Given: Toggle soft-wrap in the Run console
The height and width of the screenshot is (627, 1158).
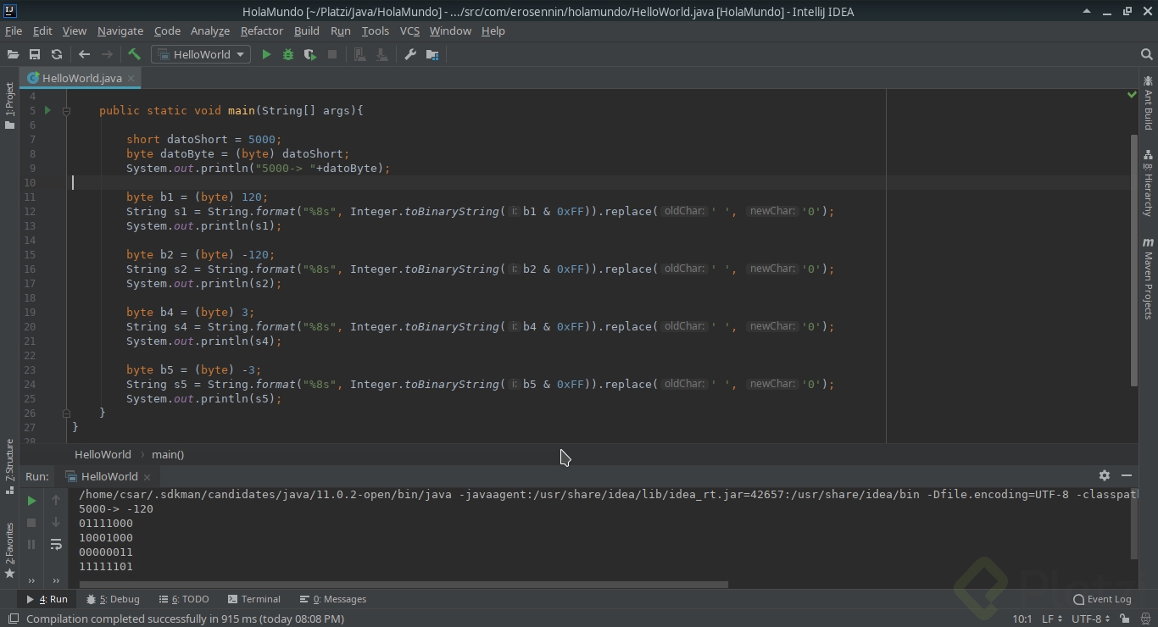Looking at the screenshot, I should [56, 545].
